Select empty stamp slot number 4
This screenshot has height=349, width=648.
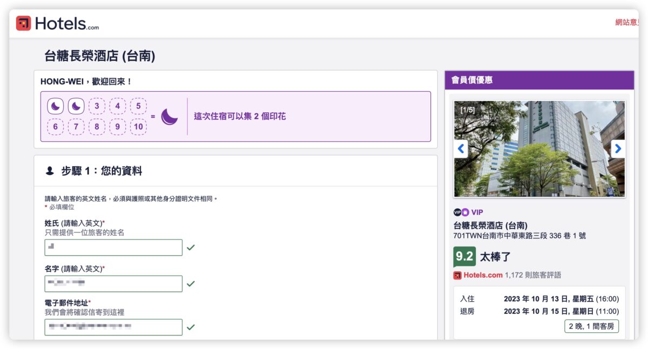[117, 106]
